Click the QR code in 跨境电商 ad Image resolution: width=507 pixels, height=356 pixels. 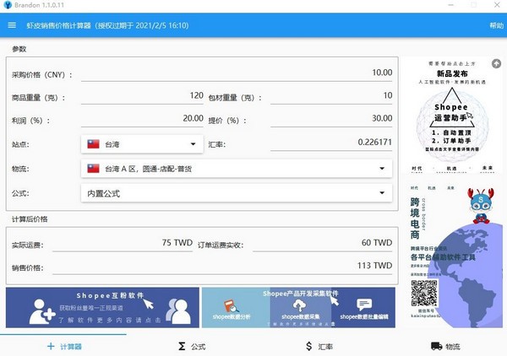424,293
